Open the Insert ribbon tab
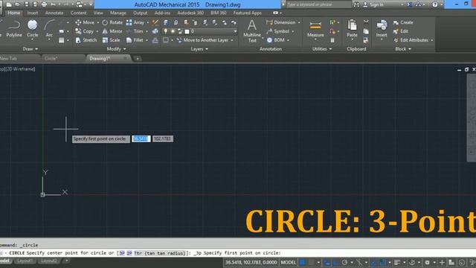 click(x=33, y=13)
